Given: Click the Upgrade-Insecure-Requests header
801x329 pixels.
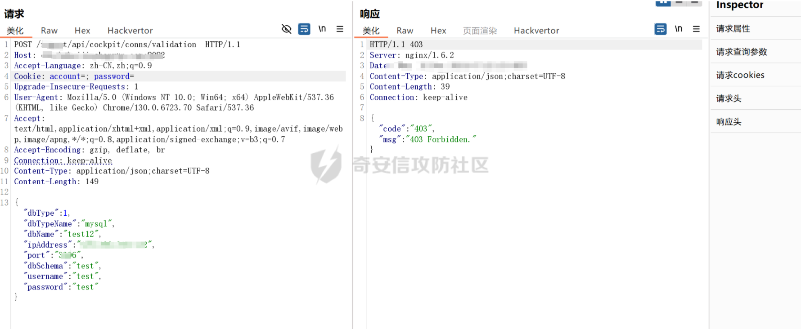Looking at the screenshot, I should (76, 87).
